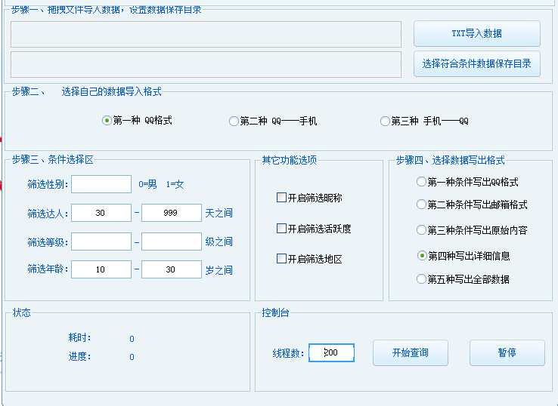Click the 选择自己的数据导入格式 heading text
Viewport: 558px width, 406px height.
click(112, 91)
